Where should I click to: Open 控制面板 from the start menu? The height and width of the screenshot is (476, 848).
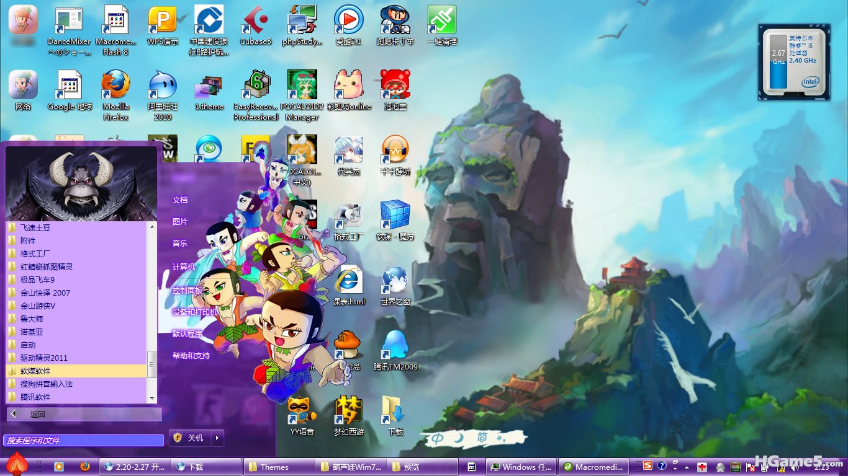click(x=187, y=290)
